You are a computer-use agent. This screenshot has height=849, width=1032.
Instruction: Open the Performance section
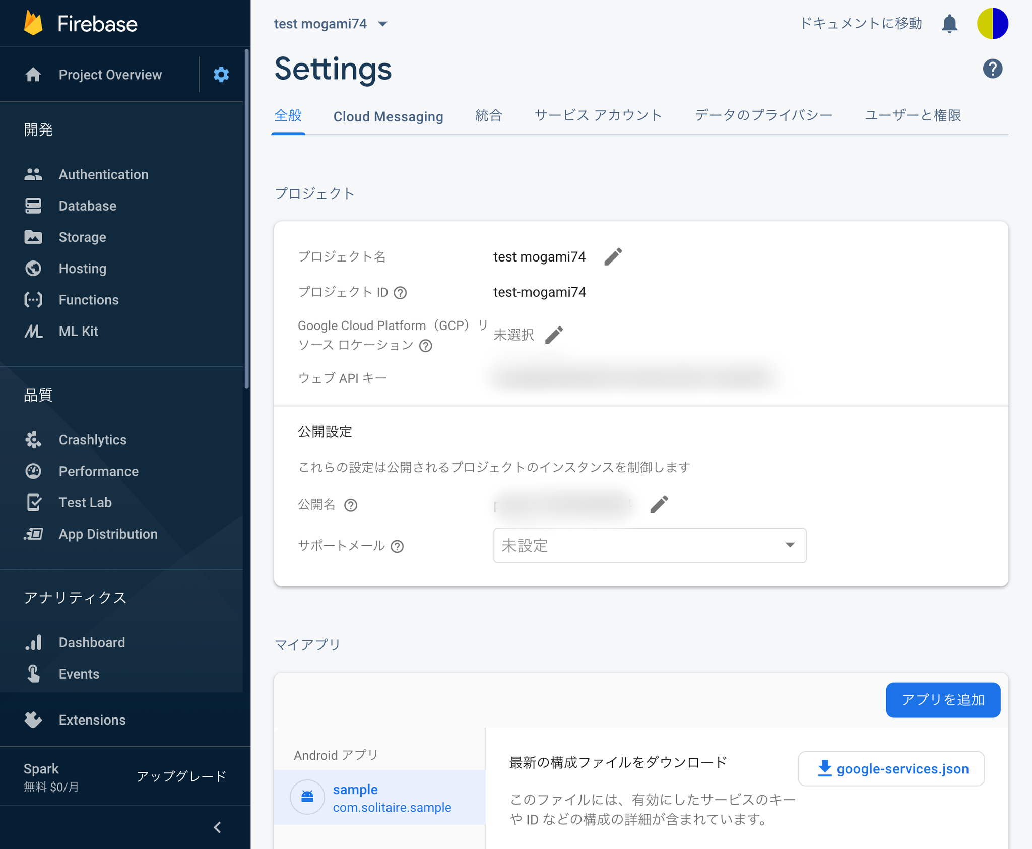(x=98, y=471)
